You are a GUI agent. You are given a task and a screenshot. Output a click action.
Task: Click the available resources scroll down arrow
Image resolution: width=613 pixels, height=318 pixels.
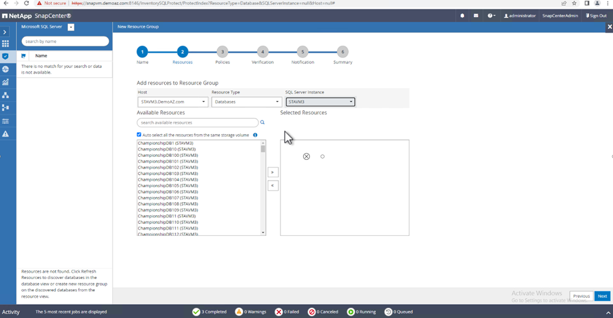[263, 233]
